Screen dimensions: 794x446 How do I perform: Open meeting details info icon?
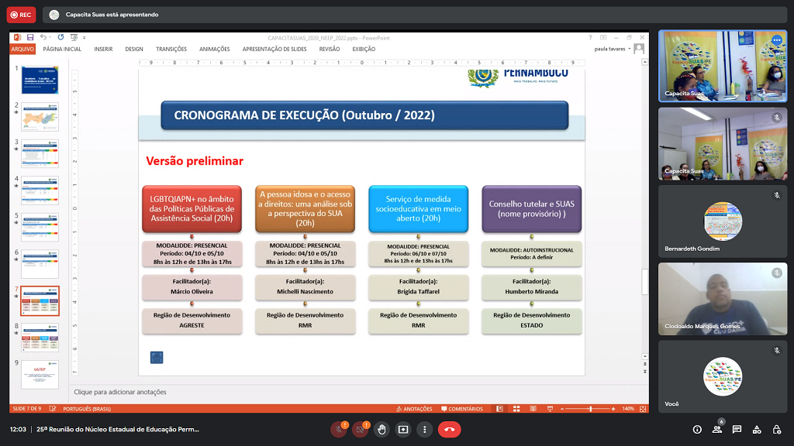(x=697, y=429)
